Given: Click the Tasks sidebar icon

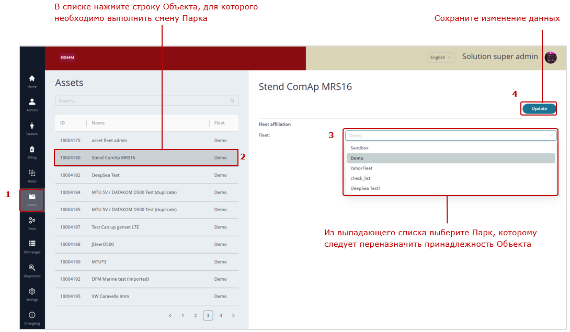Looking at the screenshot, I should [x=32, y=221].
